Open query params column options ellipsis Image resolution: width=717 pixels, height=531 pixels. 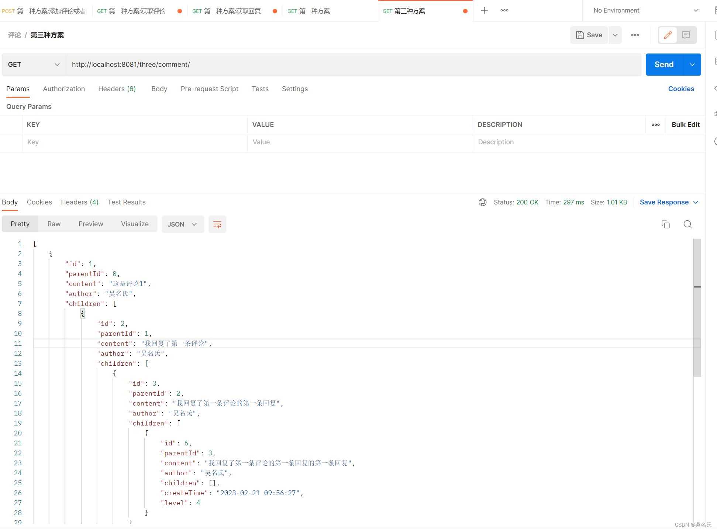click(656, 125)
